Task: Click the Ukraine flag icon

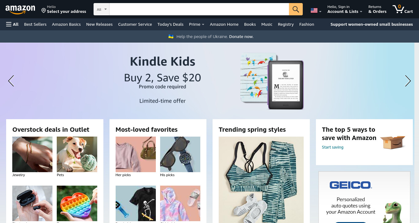Action: (171, 36)
